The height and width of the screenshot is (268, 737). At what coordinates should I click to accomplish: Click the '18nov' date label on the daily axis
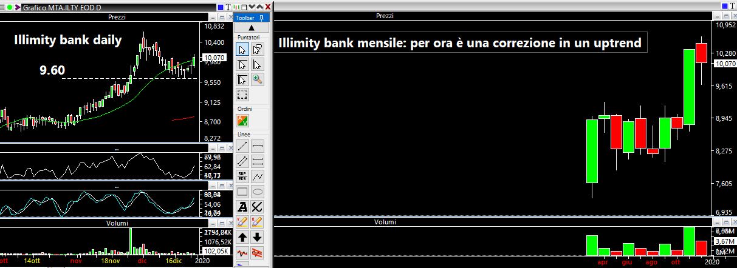tap(109, 260)
